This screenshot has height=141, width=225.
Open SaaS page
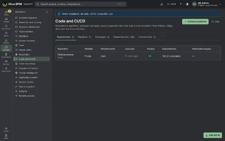pos(32,45)
